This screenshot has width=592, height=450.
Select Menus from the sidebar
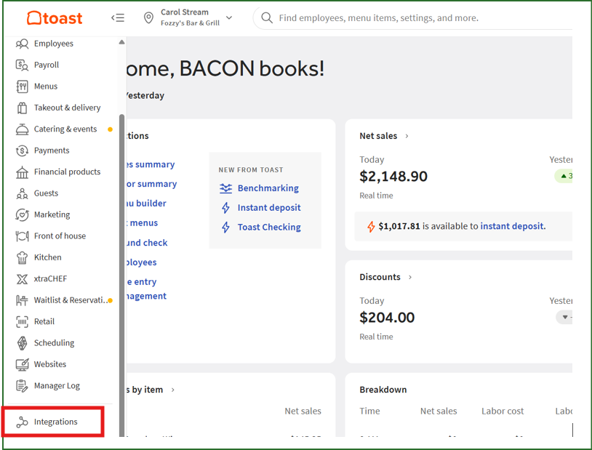(46, 87)
